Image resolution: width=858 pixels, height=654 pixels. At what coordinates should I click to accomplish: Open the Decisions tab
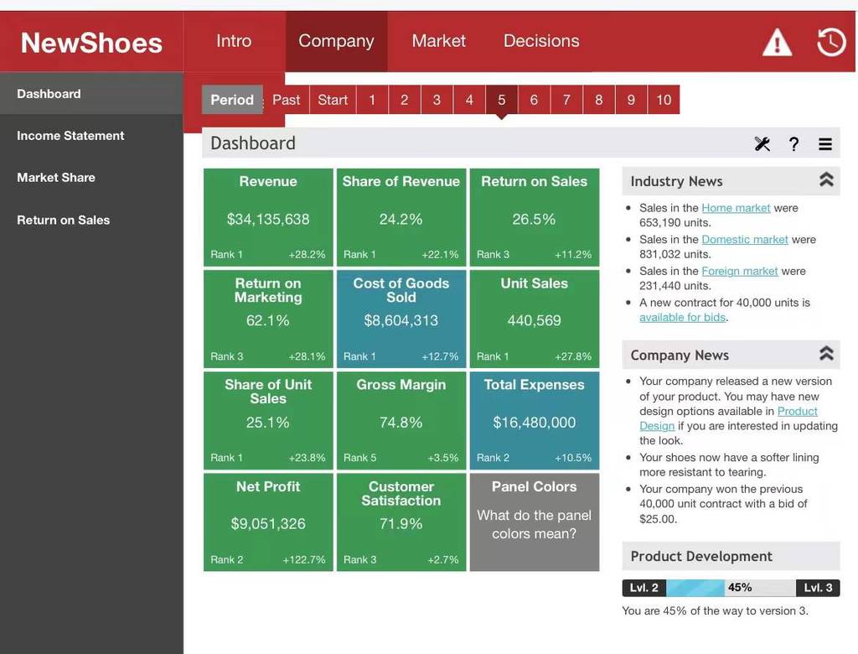pyautogui.click(x=541, y=41)
